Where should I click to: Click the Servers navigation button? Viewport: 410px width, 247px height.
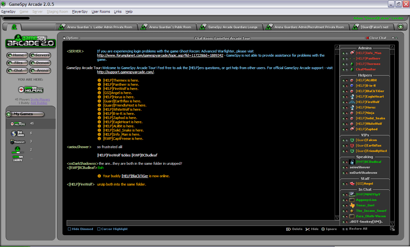pos(40,55)
